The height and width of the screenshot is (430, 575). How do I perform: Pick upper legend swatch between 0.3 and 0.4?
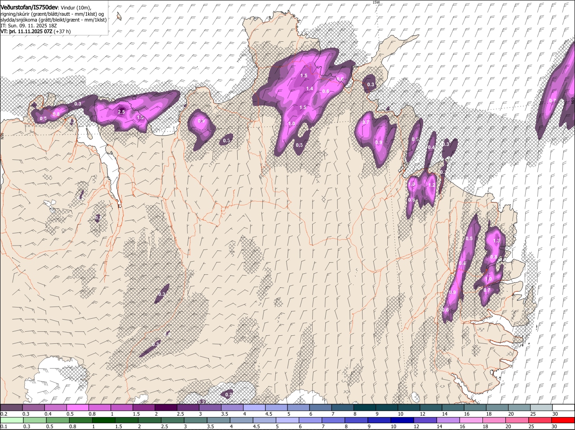[33, 408]
